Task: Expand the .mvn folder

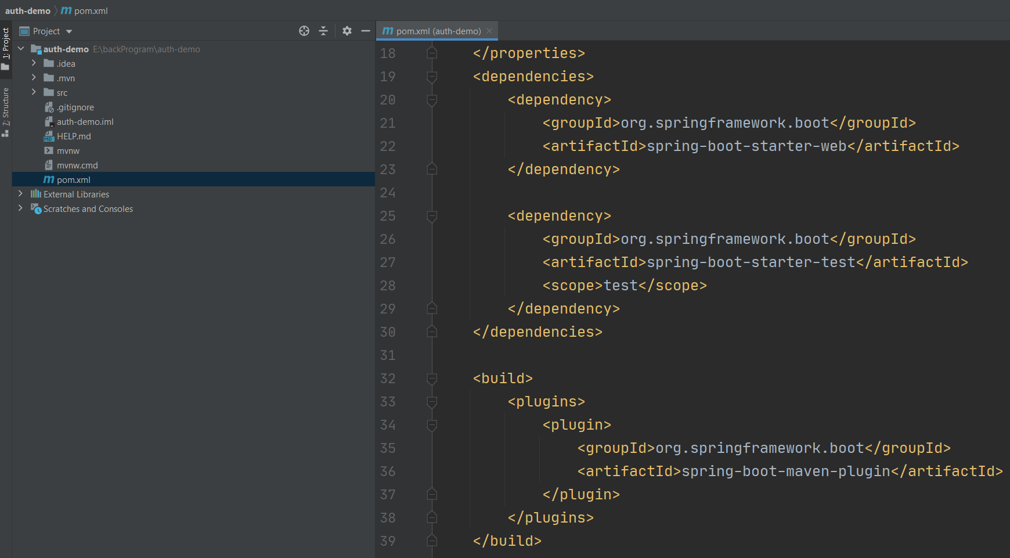Action: pyautogui.click(x=34, y=78)
